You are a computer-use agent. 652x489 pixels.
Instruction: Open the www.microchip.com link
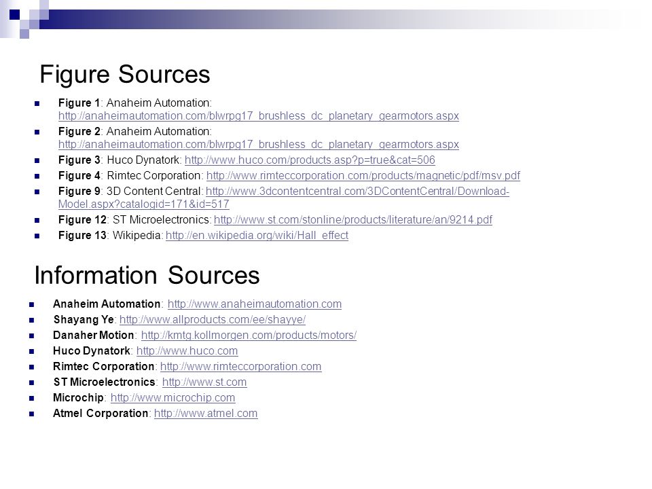click(173, 398)
